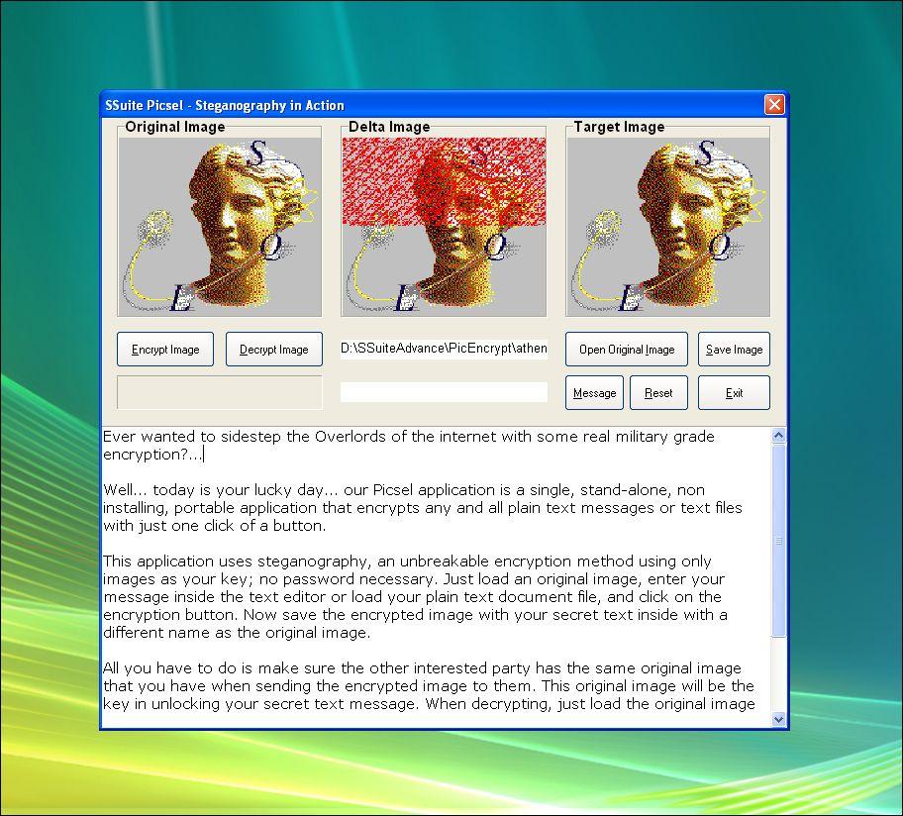The width and height of the screenshot is (903, 816).
Task: Reset the application state
Action: (658, 392)
